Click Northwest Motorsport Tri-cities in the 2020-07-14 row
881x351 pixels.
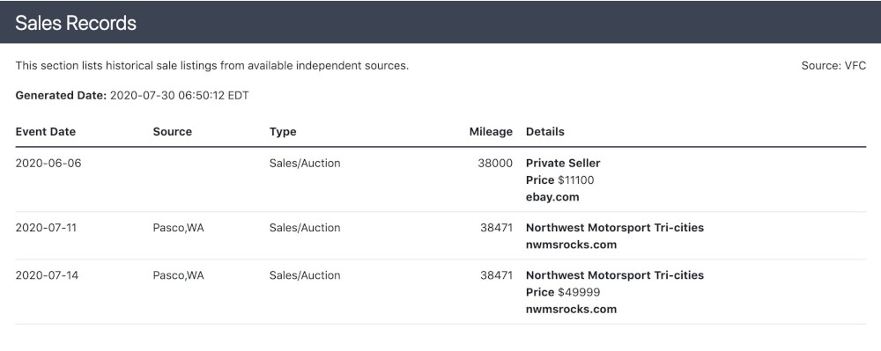[x=615, y=276]
